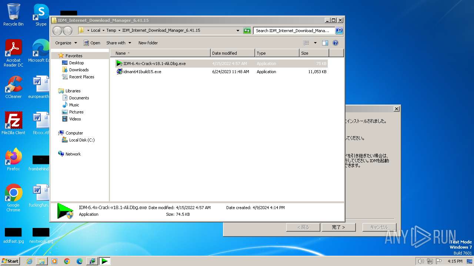
Task: Sort files by Name column
Action: 160,53
